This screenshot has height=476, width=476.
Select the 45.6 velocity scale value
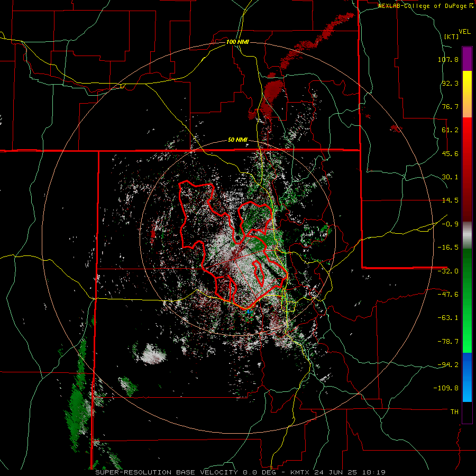450,153
